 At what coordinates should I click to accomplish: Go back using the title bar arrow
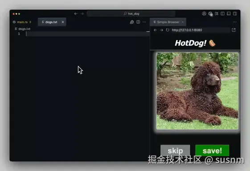point(76,14)
